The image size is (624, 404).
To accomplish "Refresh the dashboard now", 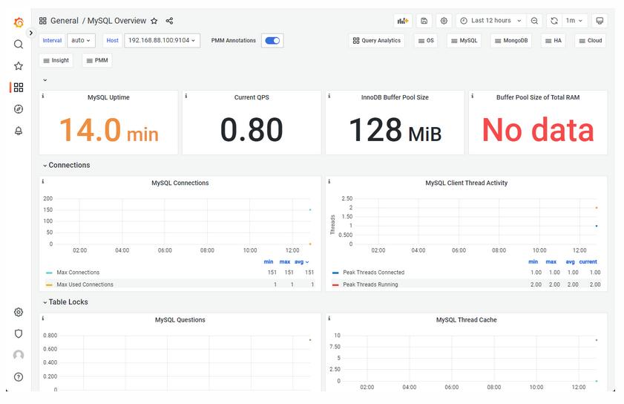I will pyautogui.click(x=554, y=21).
